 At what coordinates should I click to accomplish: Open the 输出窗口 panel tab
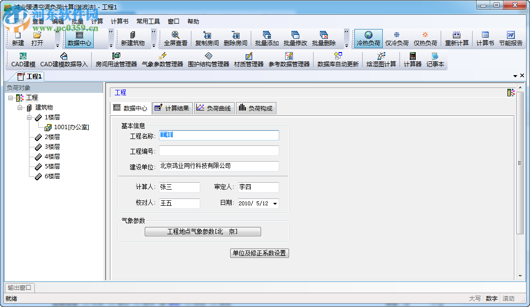point(20,288)
